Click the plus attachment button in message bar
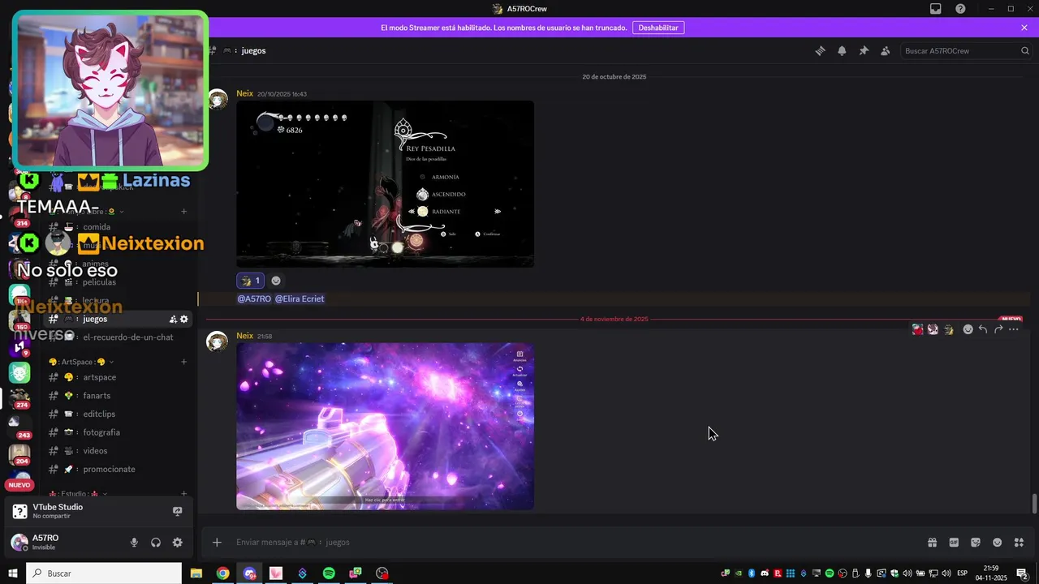 217,543
